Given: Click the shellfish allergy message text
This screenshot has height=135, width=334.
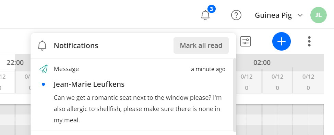Looking at the screenshot, I should pos(137,109).
